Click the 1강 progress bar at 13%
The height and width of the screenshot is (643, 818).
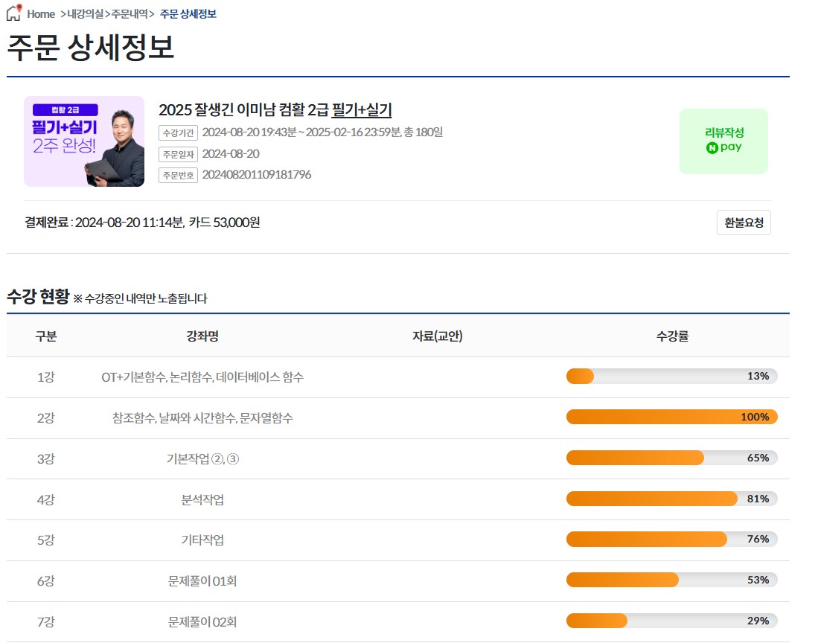(x=671, y=377)
